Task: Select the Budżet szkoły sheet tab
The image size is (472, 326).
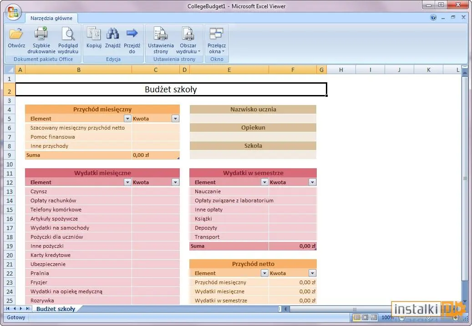Action: (56, 309)
